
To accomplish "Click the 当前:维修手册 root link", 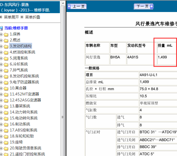I will coord(16,28).
